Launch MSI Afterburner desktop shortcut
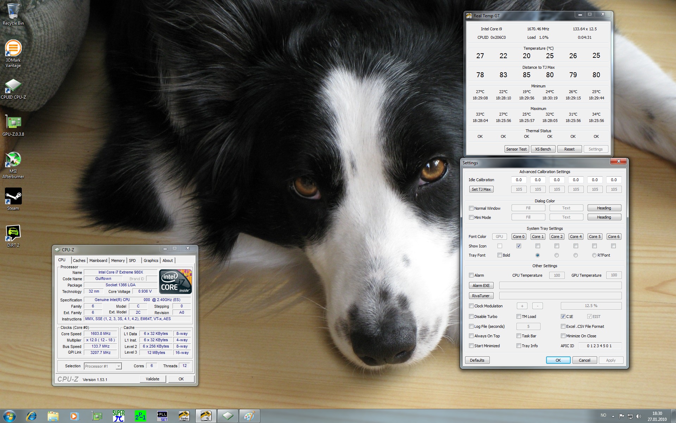 tap(13, 165)
